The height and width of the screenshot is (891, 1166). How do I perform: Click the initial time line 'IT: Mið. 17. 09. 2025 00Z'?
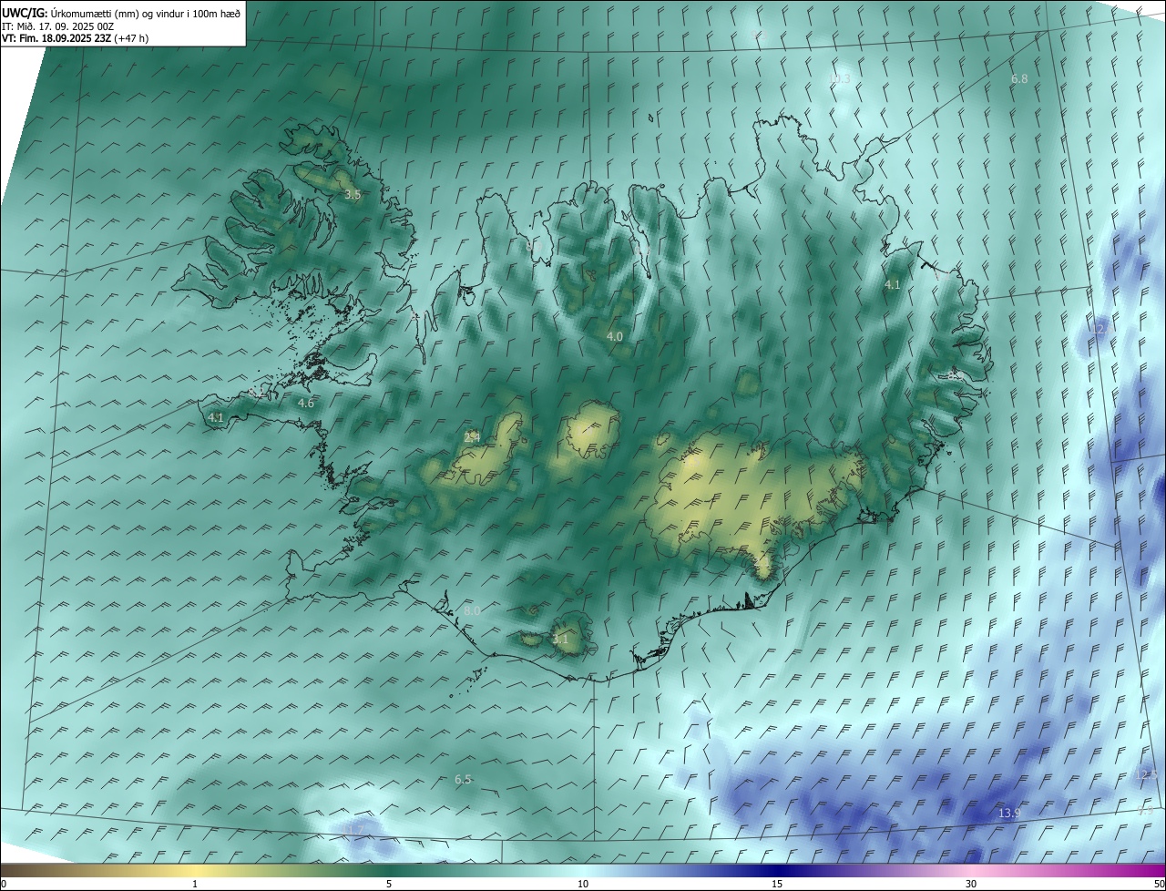[57, 26]
